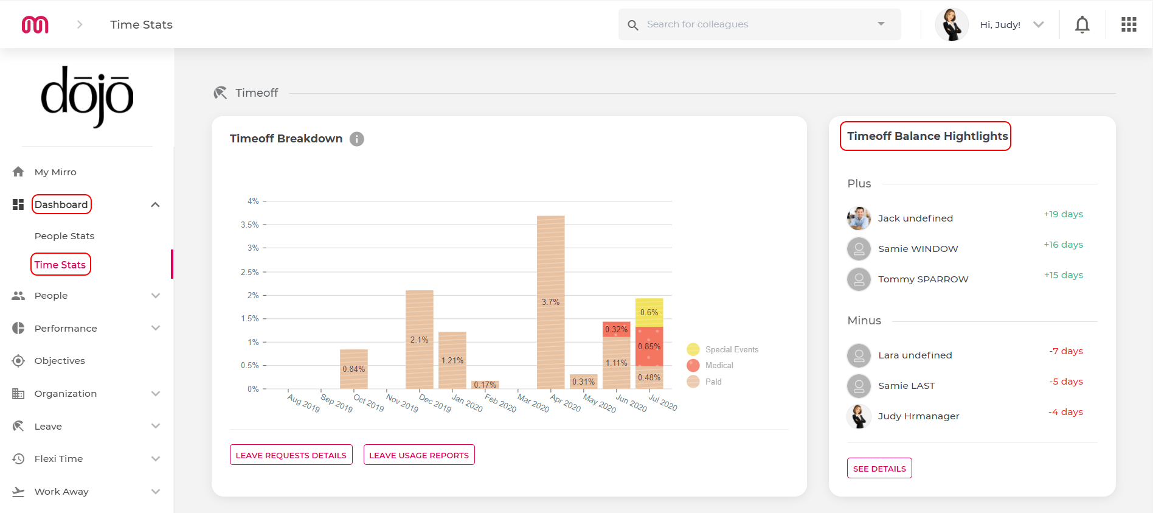Toggle Special Events legend series
Image resolution: width=1153 pixels, height=513 pixels.
point(722,349)
